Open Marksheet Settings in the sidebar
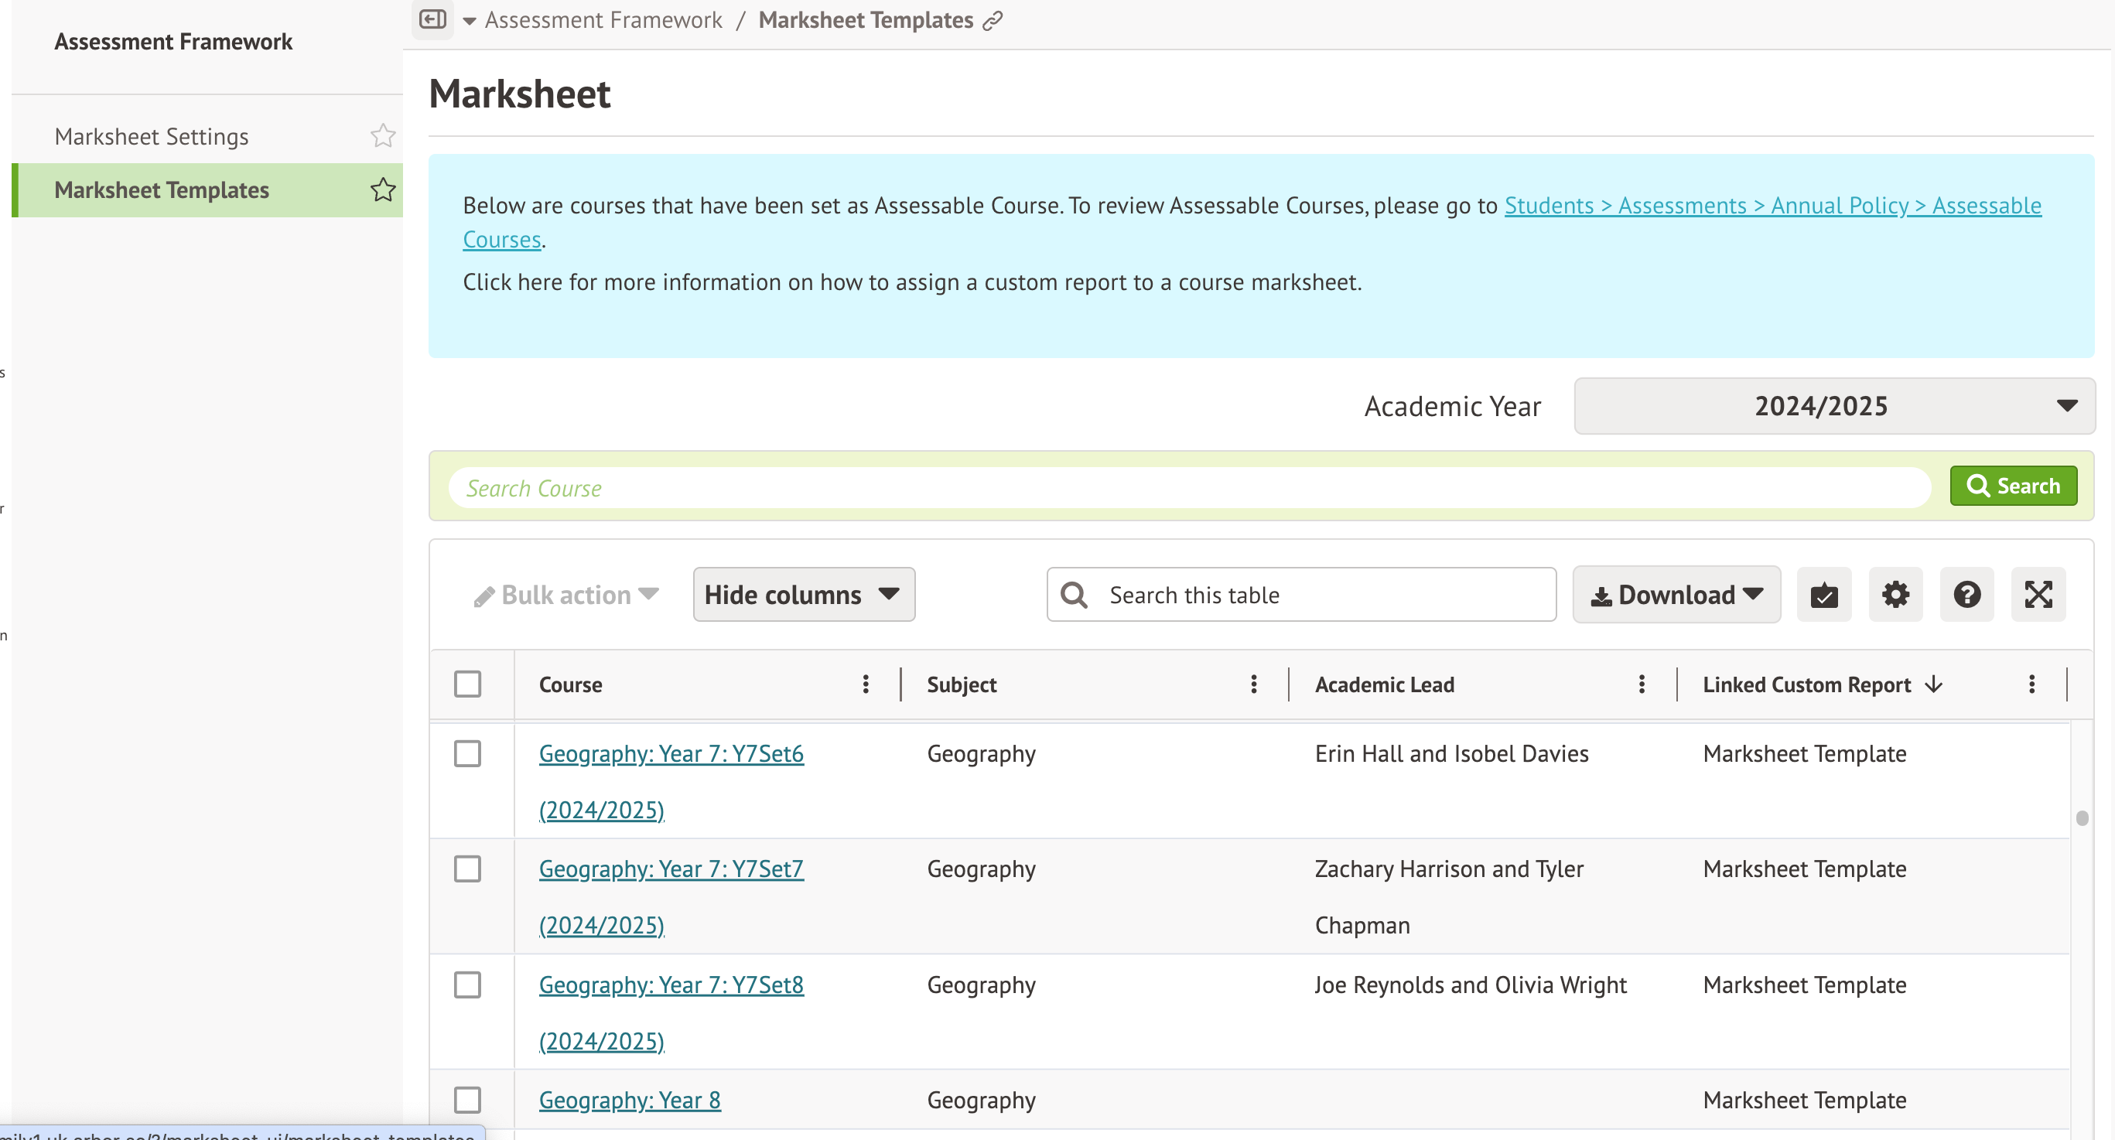 [x=151, y=136]
